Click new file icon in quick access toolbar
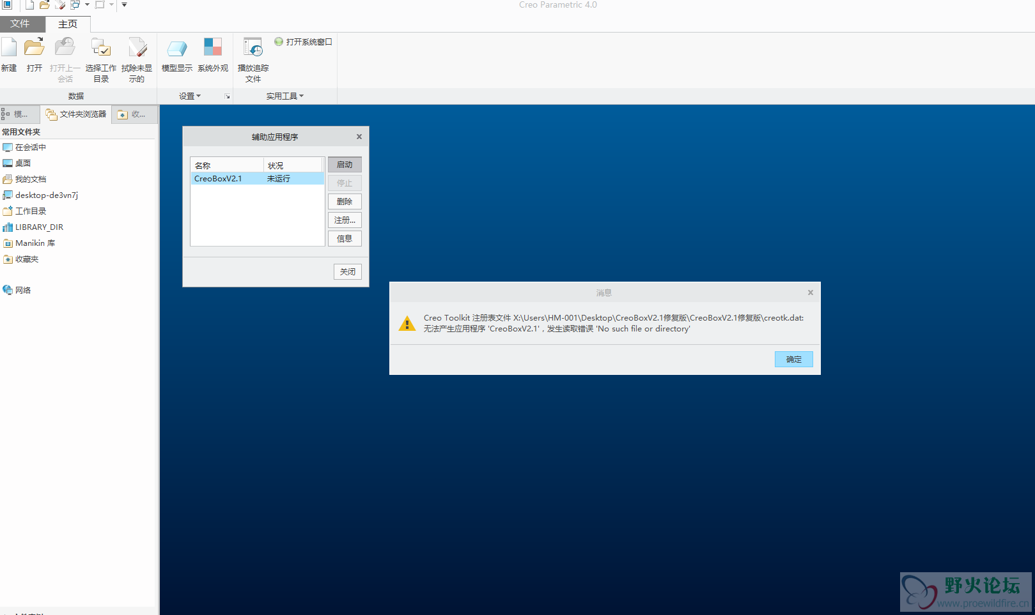Screen dimensions: 1035x615 29,5
